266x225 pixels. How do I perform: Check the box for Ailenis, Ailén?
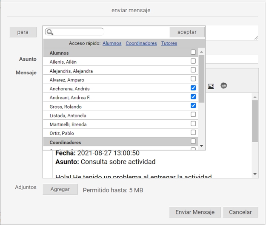(x=193, y=61)
